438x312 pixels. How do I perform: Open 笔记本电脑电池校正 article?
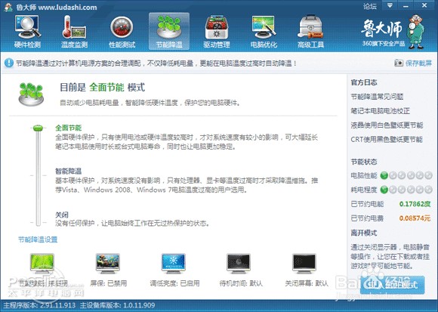[380, 111]
